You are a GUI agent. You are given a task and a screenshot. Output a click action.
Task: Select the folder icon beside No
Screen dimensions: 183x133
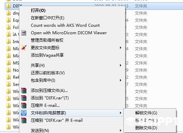(x=8, y=70)
